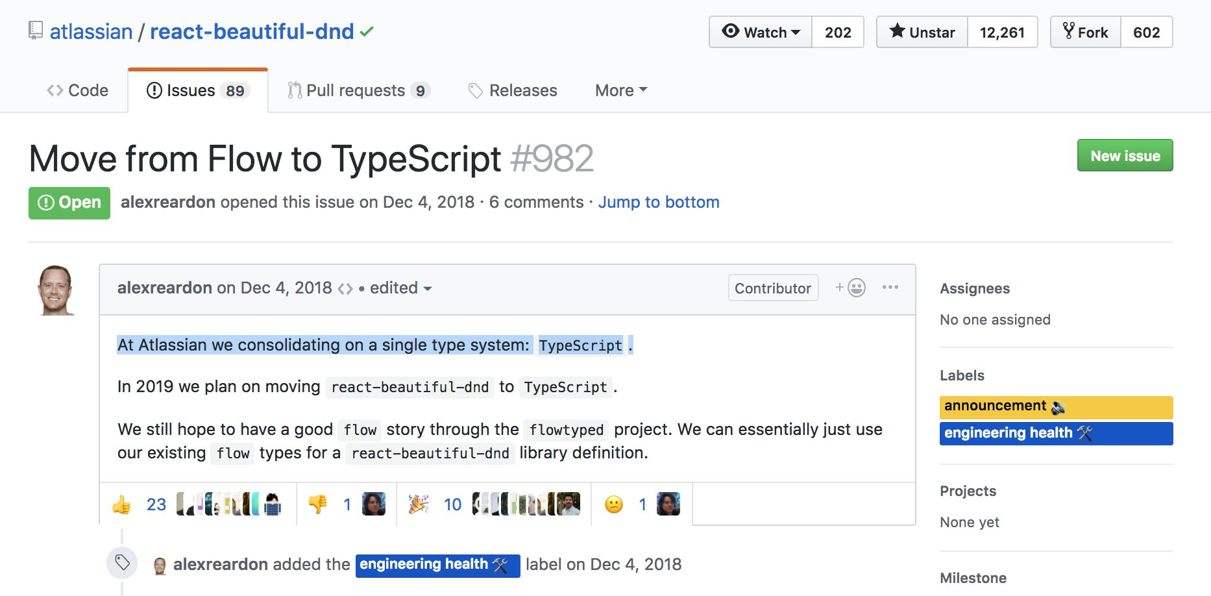Screen dimensions: 1211x596
Task: Click alexreardon in the comment header
Action: click(x=165, y=288)
